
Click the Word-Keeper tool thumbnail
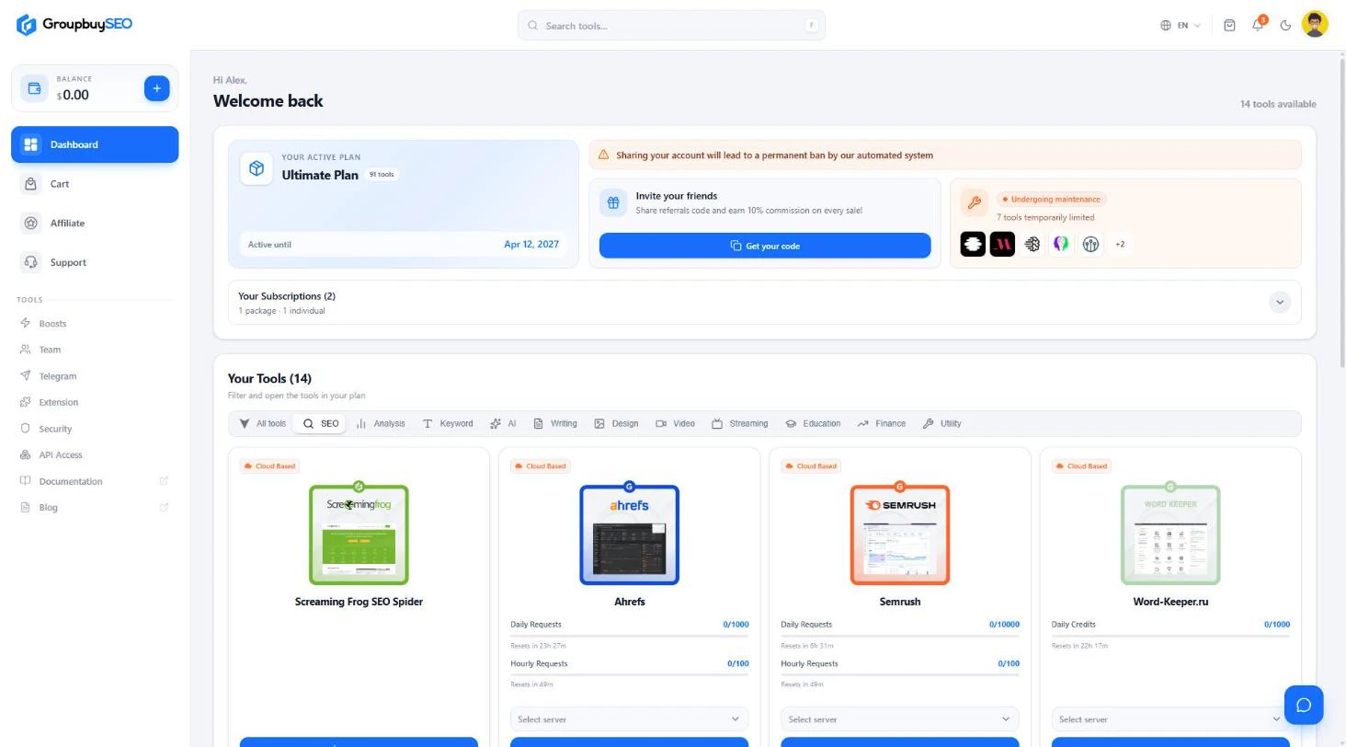[1170, 534]
